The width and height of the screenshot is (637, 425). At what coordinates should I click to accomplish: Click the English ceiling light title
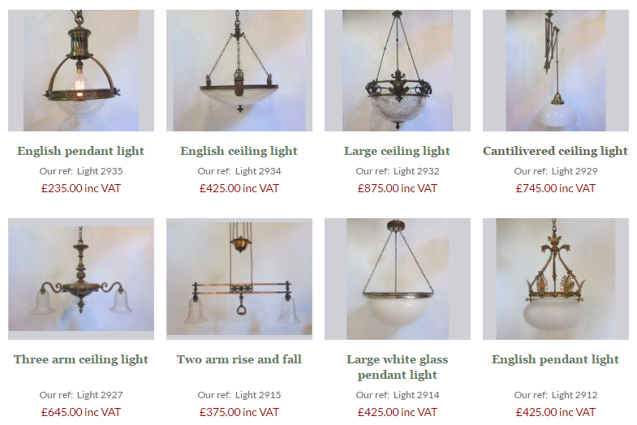(239, 151)
